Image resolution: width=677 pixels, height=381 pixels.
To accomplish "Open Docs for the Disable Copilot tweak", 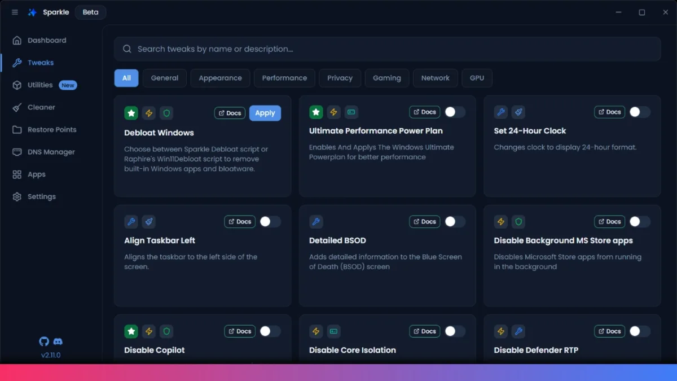I will pyautogui.click(x=239, y=331).
